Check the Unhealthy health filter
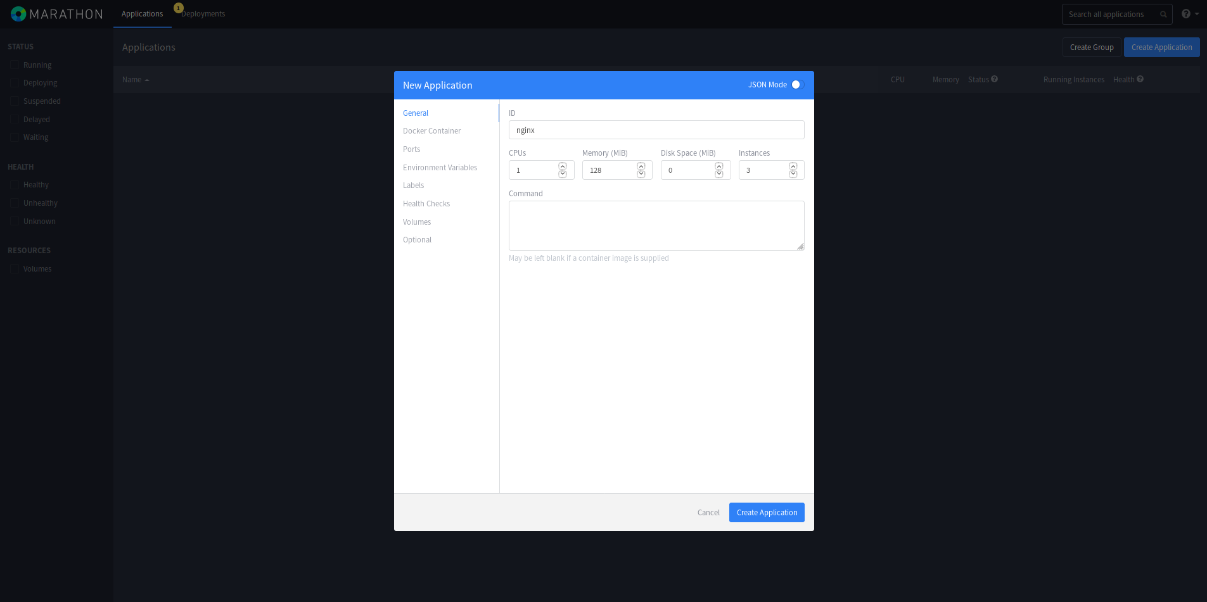Image resolution: width=1207 pixels, height=602 pixels. (x=15, y=203)
